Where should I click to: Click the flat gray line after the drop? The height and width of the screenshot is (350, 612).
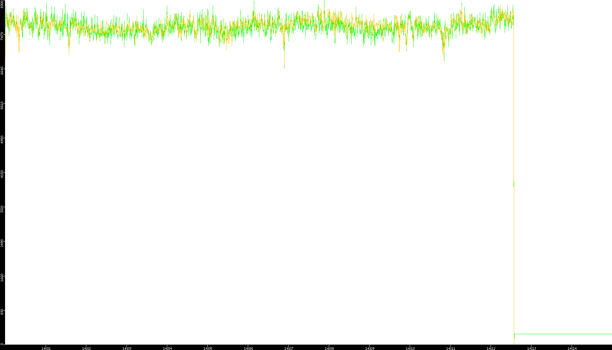[563, 334]
